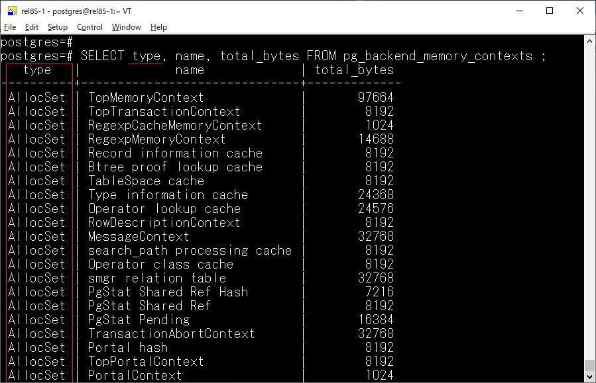Click the scrollbar up arrow
The image size is (596, 383).
point(589,42)
